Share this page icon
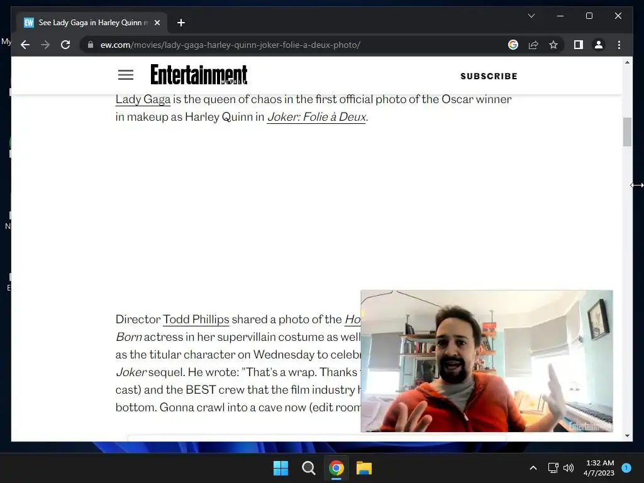The width and height of the screenshot is (644, 483). (x=533, y=45)
